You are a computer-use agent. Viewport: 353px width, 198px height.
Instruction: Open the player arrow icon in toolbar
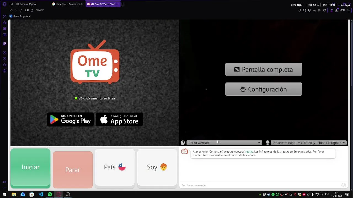319,10
